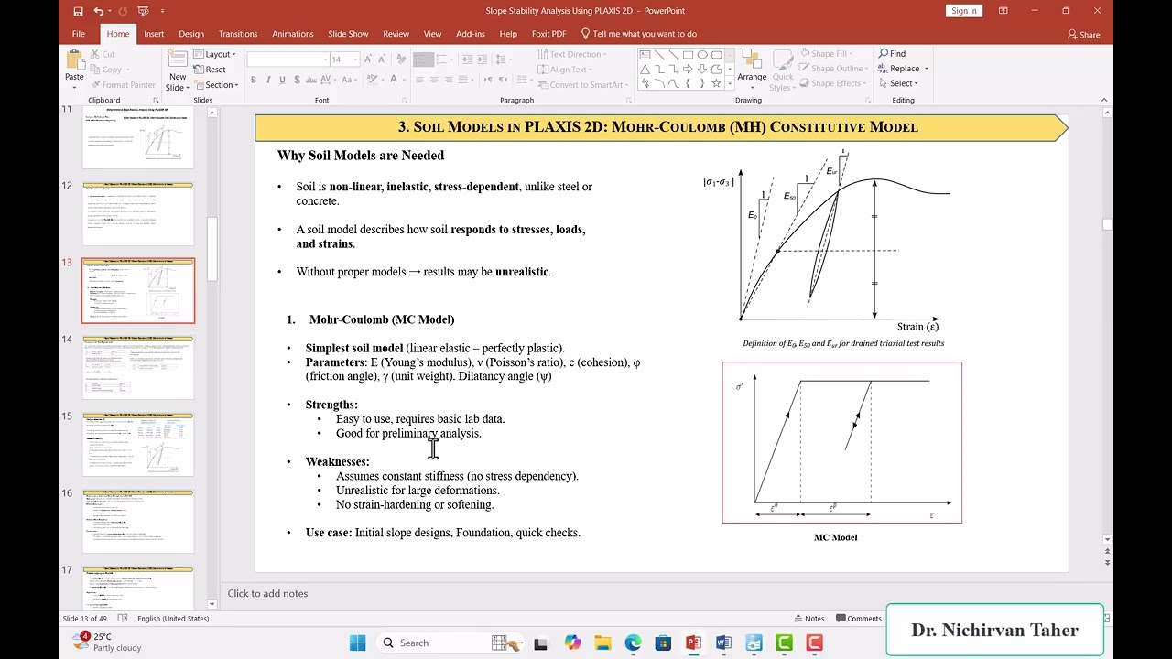Select the right arrow shape in gallery

tap(688, 69)
